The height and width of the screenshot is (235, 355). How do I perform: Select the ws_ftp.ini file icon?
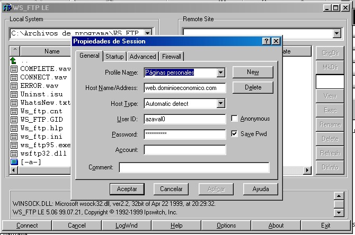click(14, 137)
